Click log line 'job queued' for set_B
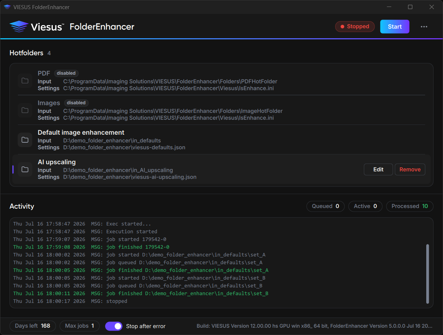Image resolution: width=443 pixels, height=335 pixels. [138, 286]
